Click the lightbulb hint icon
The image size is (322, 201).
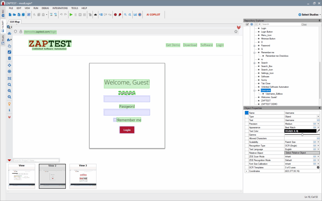tap(10, 104)
